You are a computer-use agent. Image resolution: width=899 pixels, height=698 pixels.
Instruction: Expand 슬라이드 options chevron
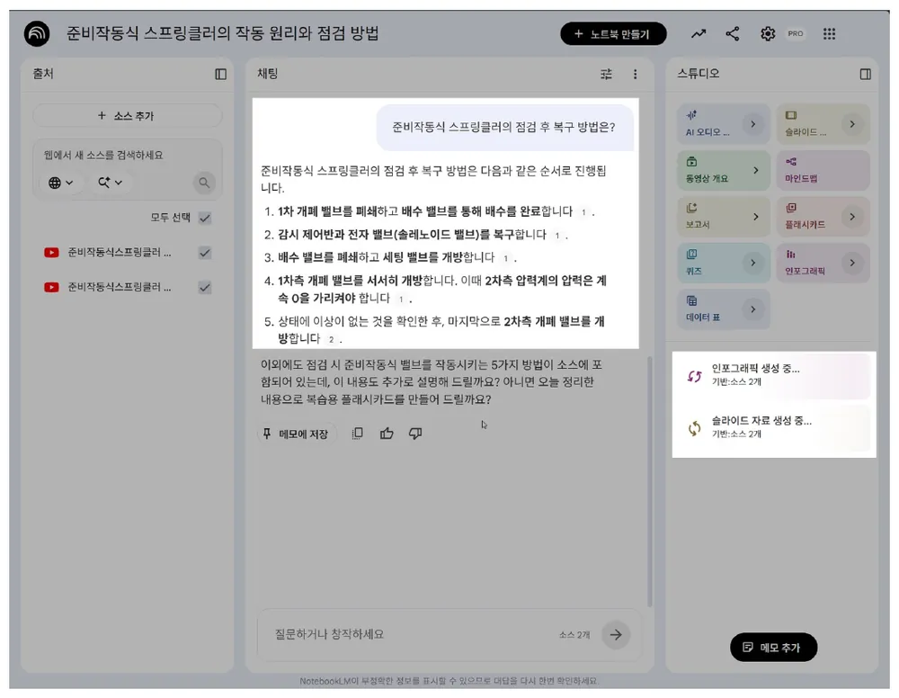[x=852, y=124]
